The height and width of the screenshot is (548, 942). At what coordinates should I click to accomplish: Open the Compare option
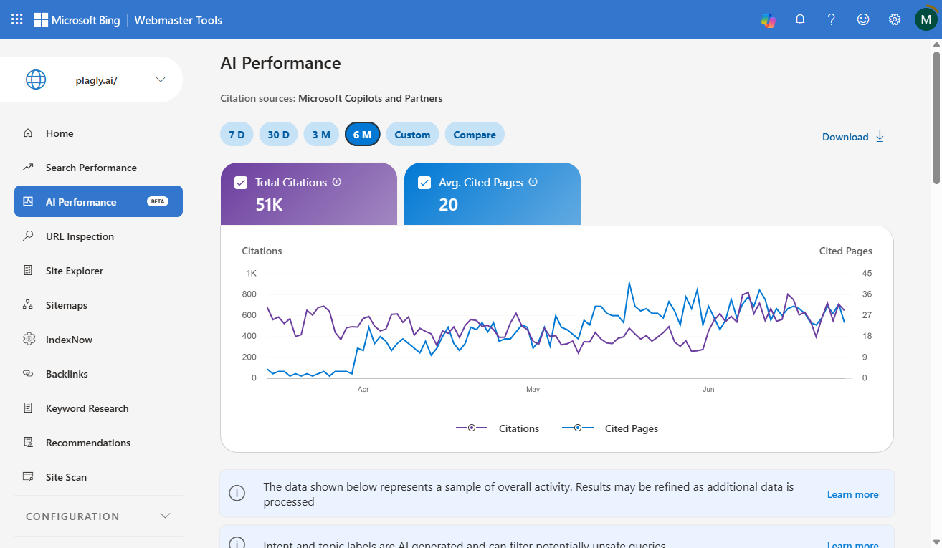[475, 135]
